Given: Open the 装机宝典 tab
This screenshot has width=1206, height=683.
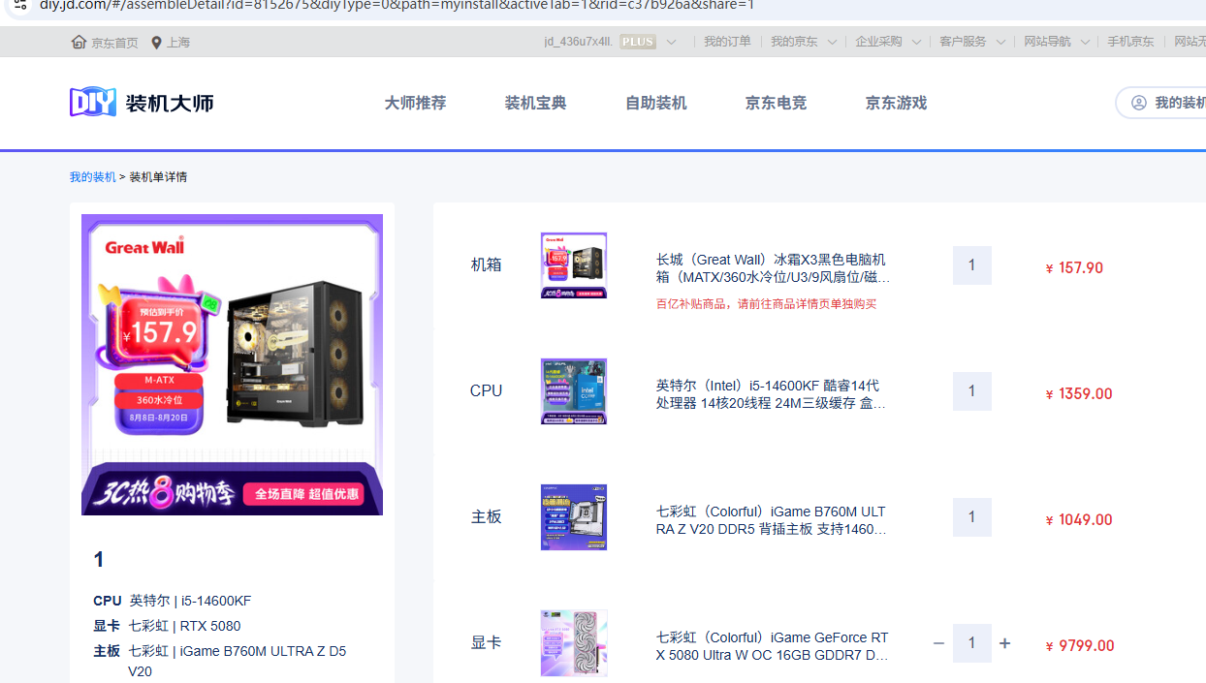Looking at the screenshot, I should tap(535, 103).
